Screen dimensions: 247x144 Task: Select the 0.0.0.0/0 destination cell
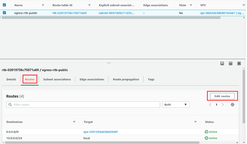click(12, 132)
